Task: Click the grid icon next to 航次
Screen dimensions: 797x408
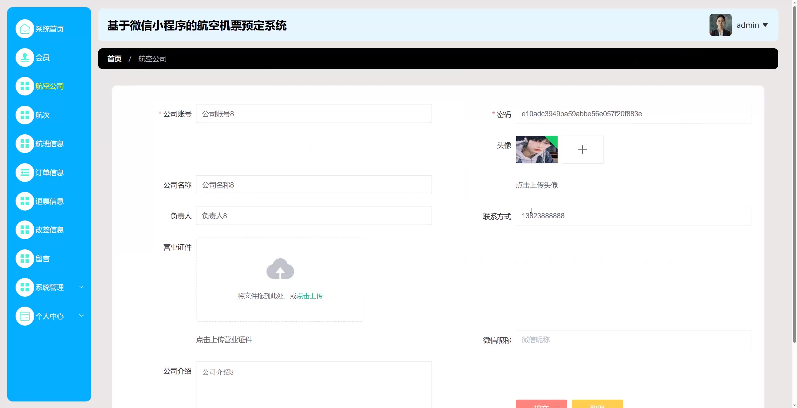Action: (25, 115)
